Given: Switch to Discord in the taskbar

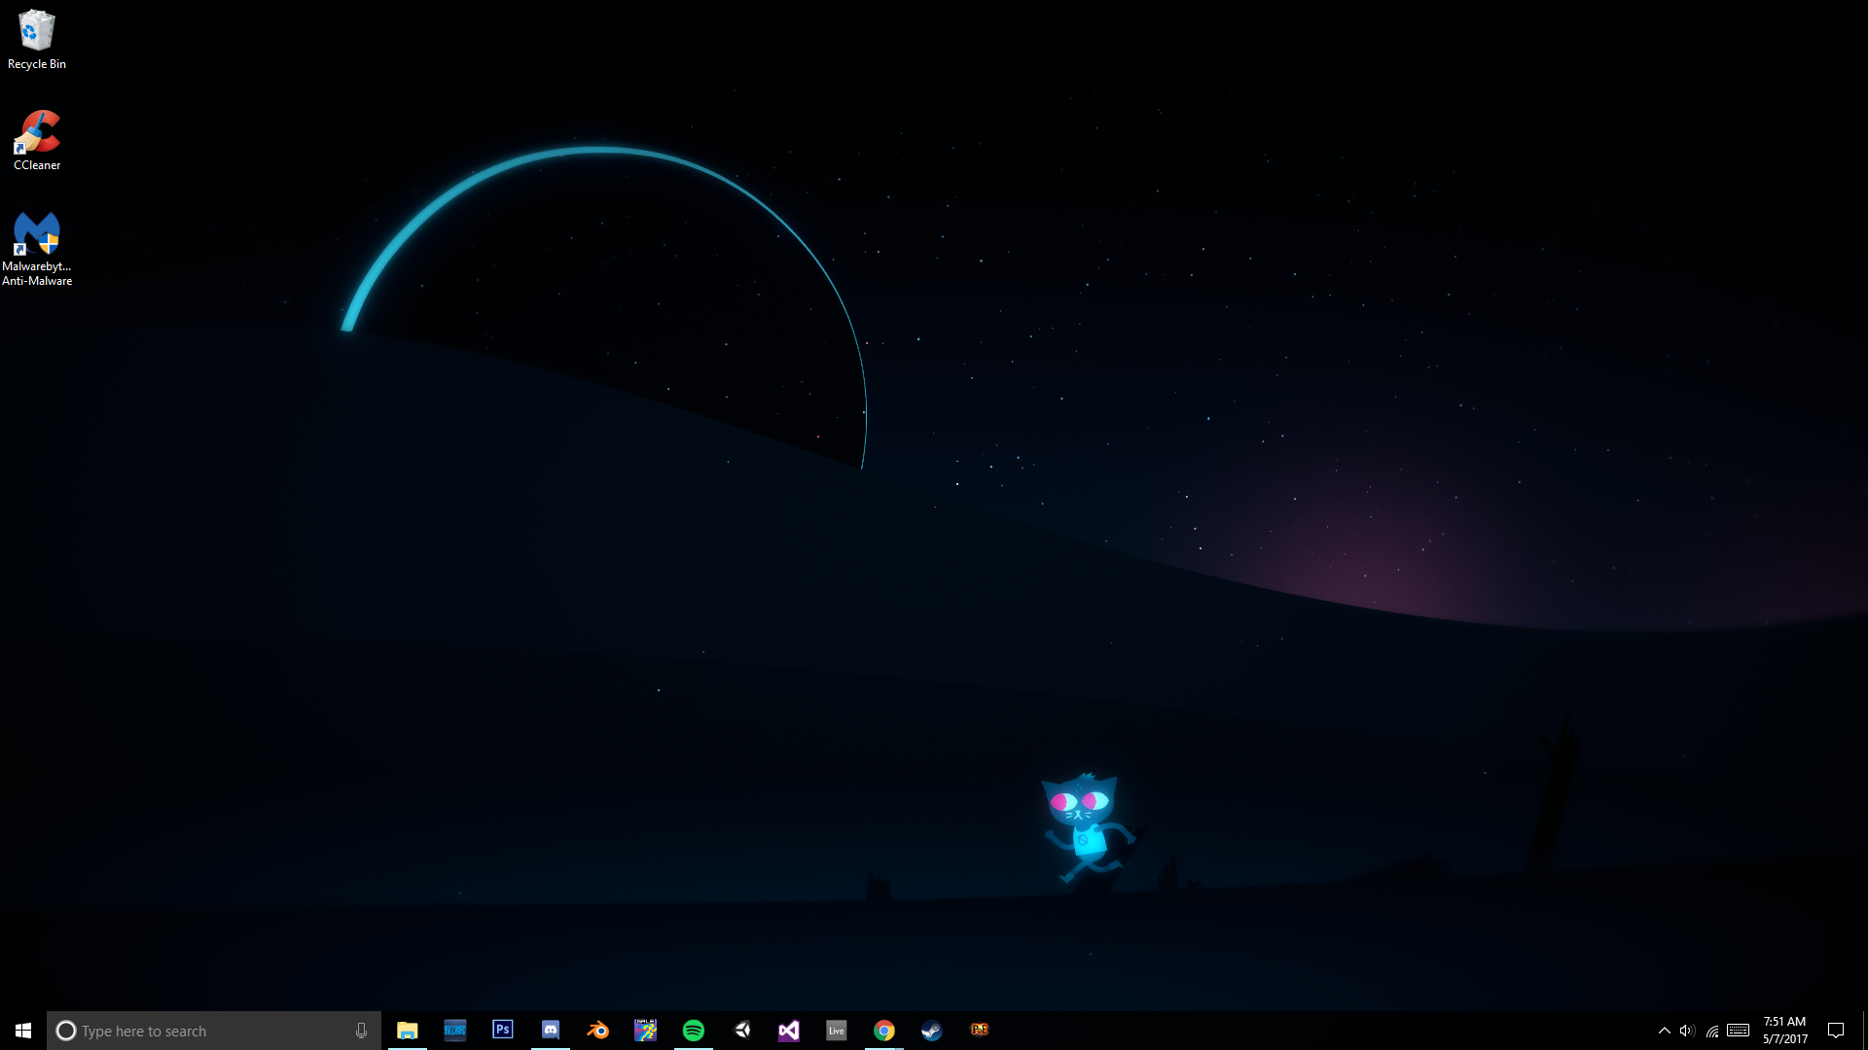Looking at the screenshot, I should click(550, 1031).
